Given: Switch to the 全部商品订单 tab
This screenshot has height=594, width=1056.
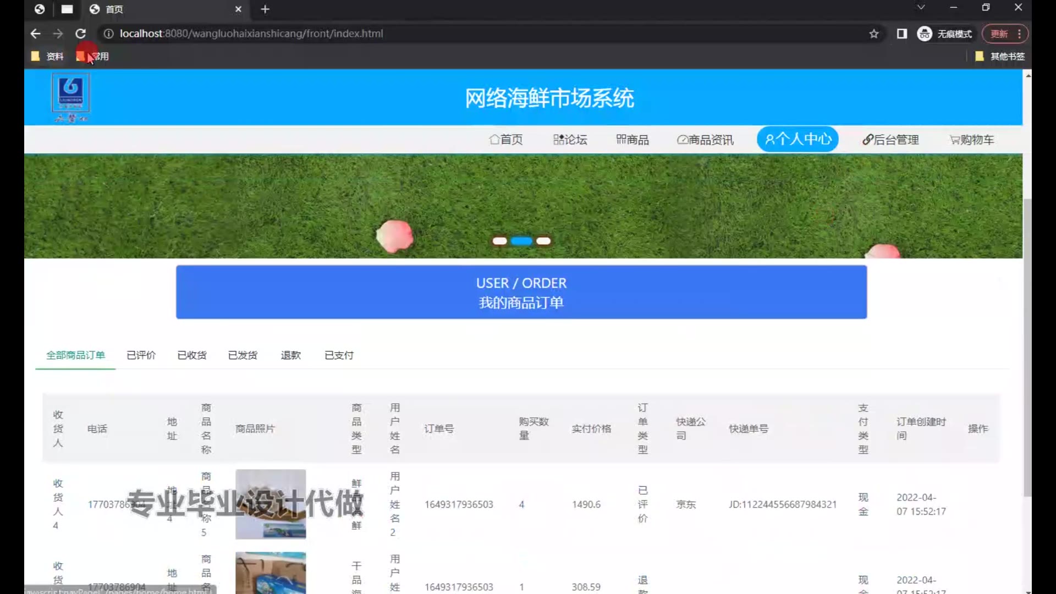Looking at the screenshot, I should tap(75, 355).
